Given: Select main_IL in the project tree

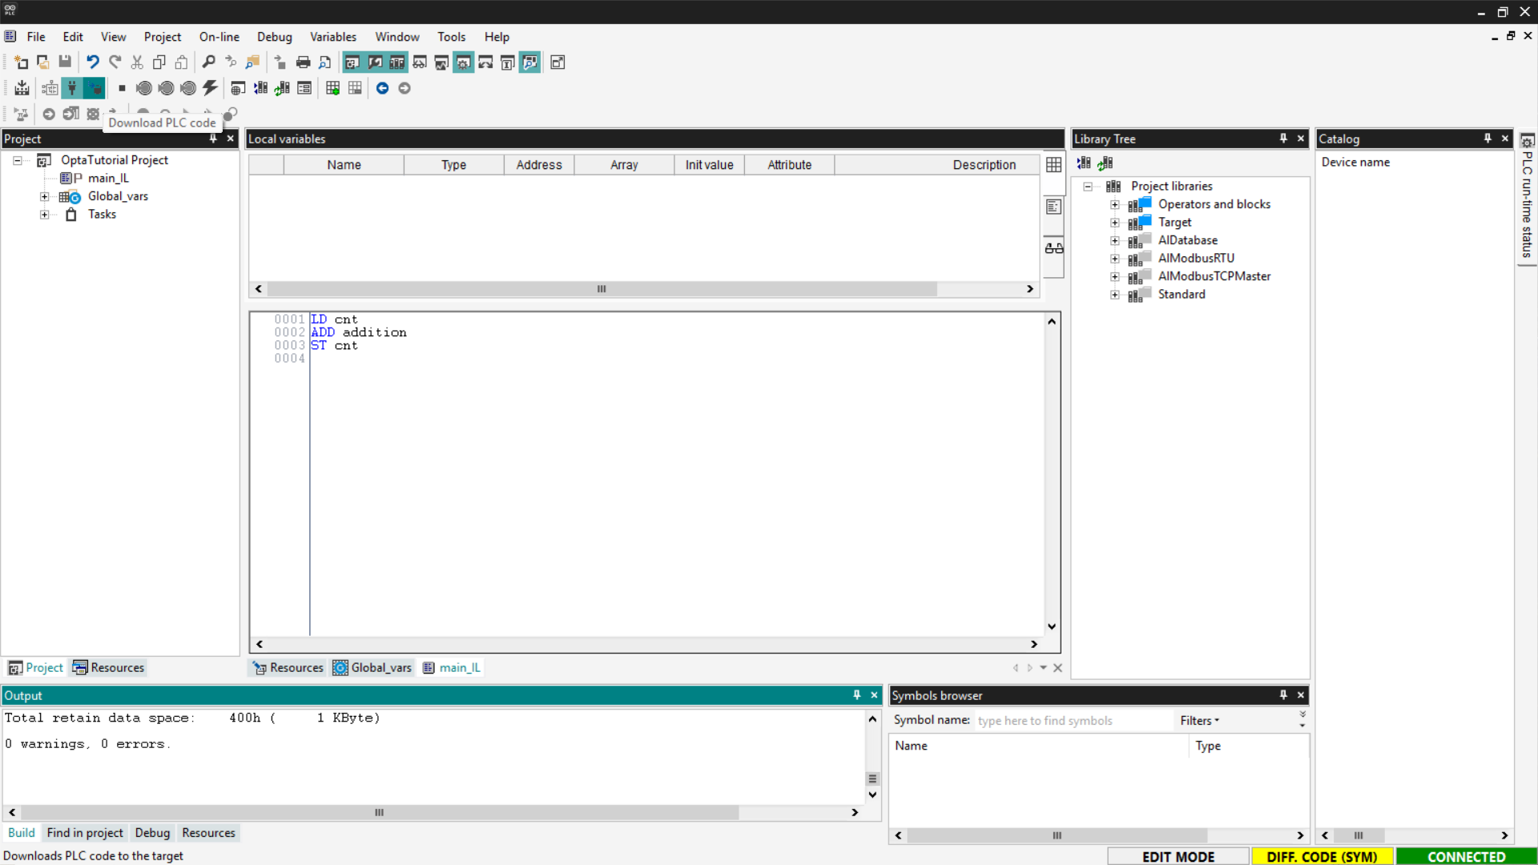Looking at the screenshot, I should tap(107, 179).
